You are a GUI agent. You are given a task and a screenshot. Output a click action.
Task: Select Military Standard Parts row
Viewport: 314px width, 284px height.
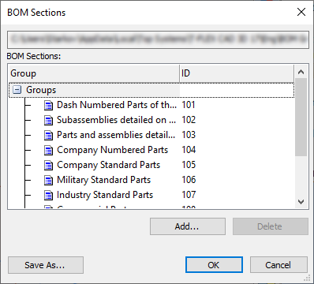[151, 180]
